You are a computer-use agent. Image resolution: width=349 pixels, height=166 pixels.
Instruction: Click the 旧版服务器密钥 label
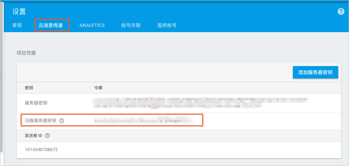tap(40, 121)
